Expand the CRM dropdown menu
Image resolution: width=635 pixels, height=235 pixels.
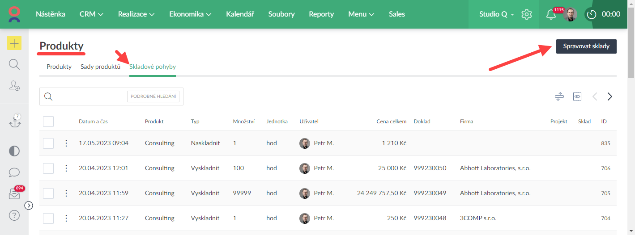click(x=91, y=14)
